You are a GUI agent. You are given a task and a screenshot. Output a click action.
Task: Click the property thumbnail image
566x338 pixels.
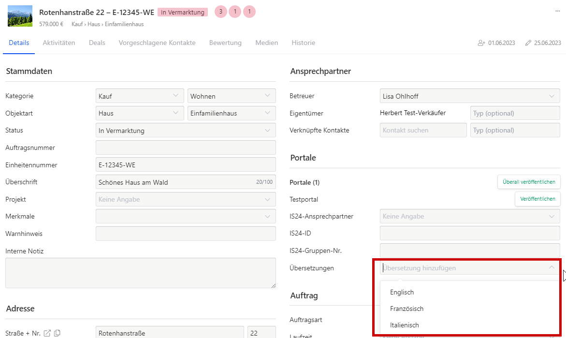coord(20,16)
